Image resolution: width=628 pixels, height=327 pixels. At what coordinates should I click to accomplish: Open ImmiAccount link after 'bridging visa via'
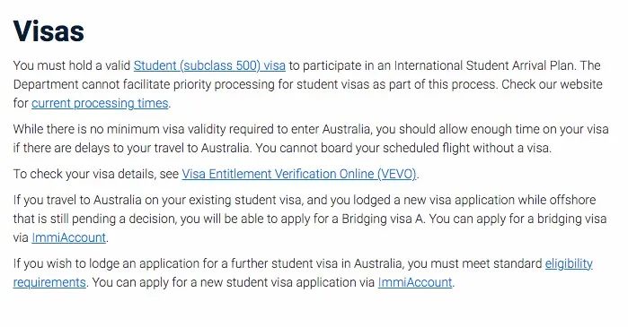(x=69, y=237)
